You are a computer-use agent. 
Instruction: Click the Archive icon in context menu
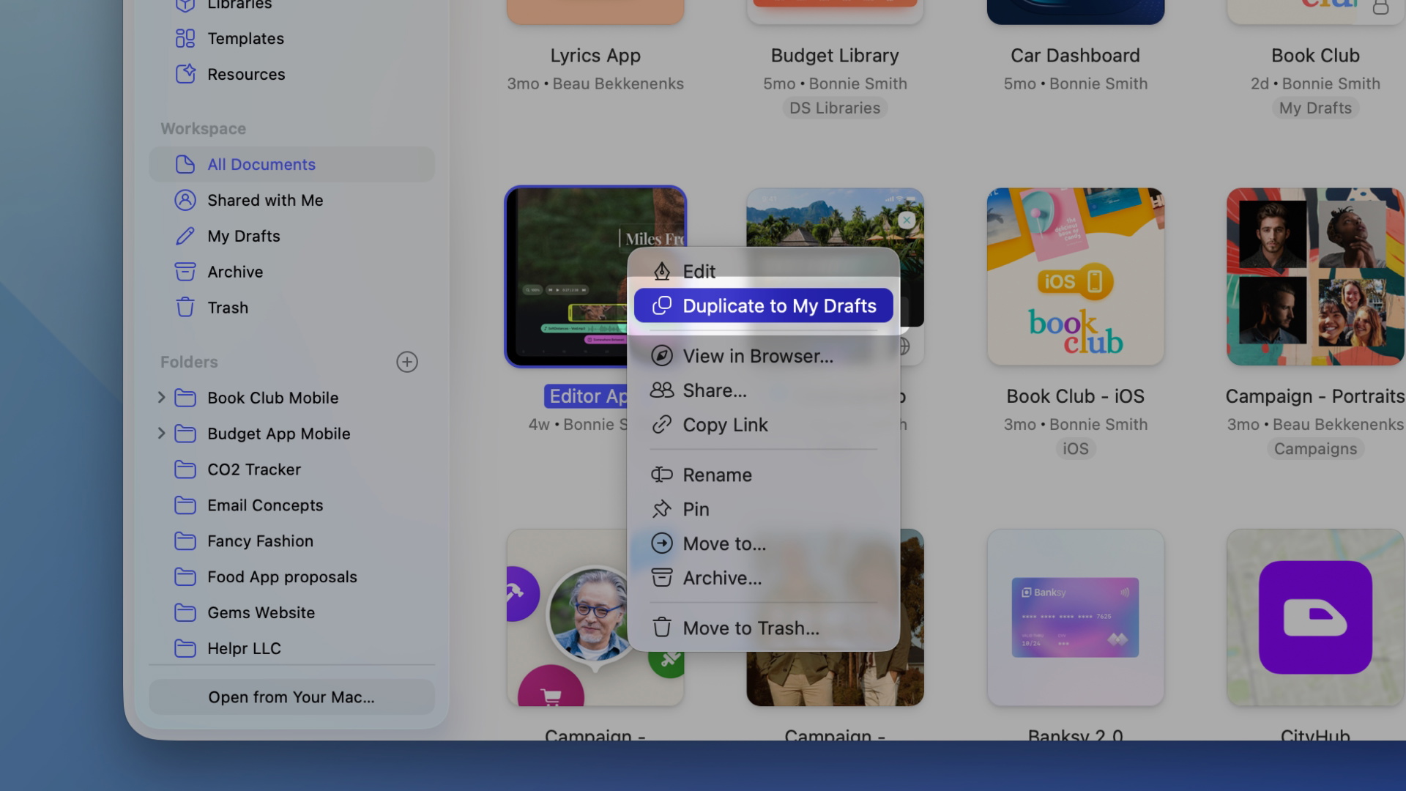662,578
